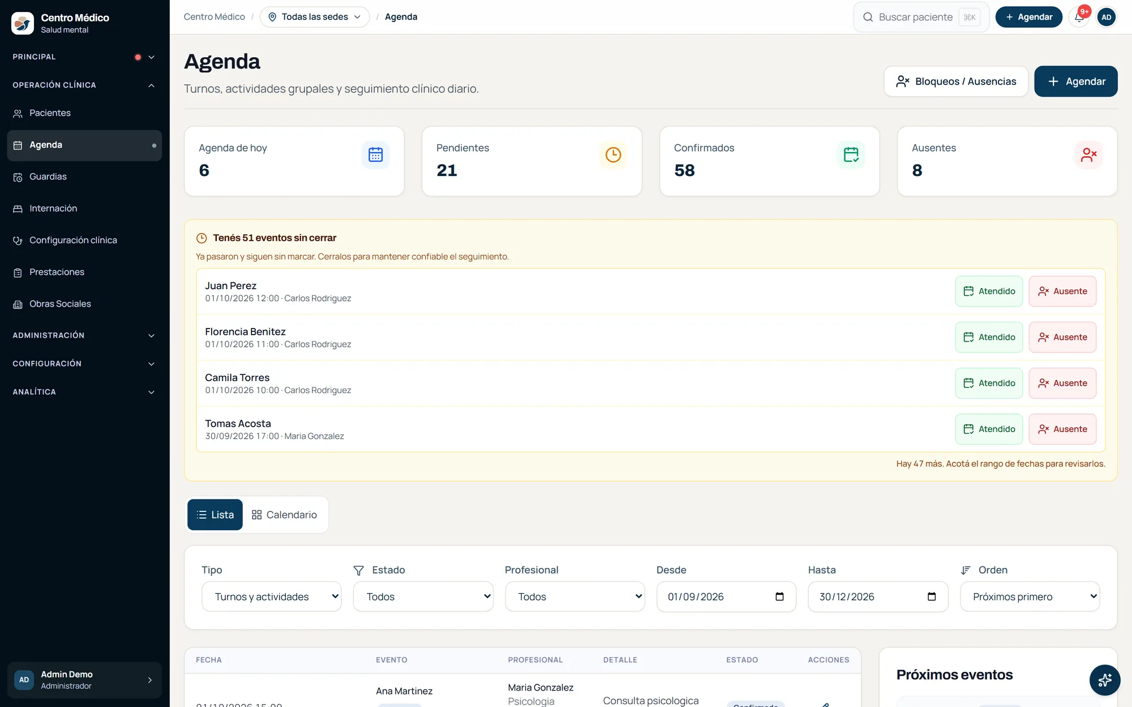Open the Hasta date picker calendar icon
This screenshot has height=707, width=1132.
pyautogui.click(x=932, y=597)
